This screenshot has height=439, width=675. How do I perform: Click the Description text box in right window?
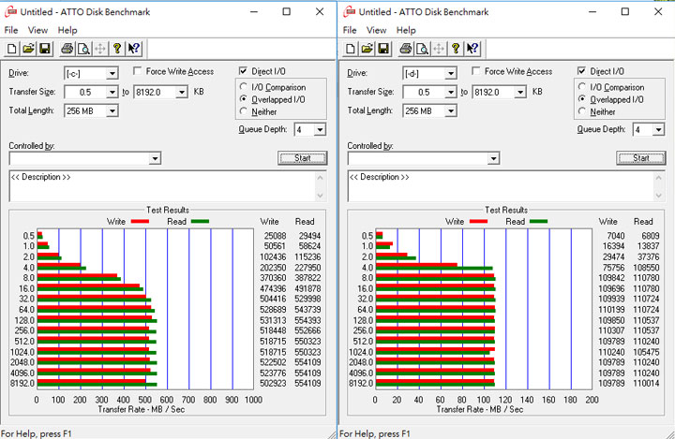506,186
